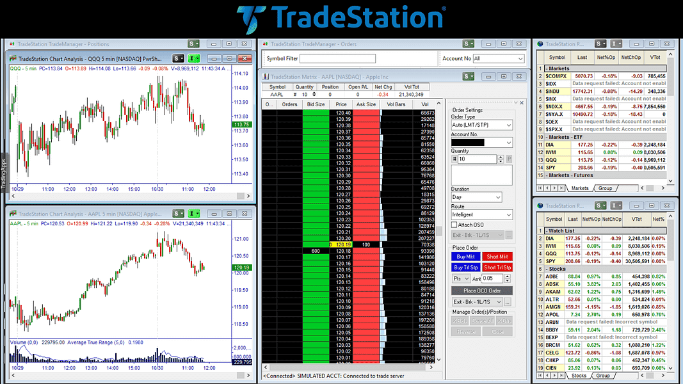Click the Short Trl Stp button
Viewport: 683px width, 384px height.
[497, 268]
